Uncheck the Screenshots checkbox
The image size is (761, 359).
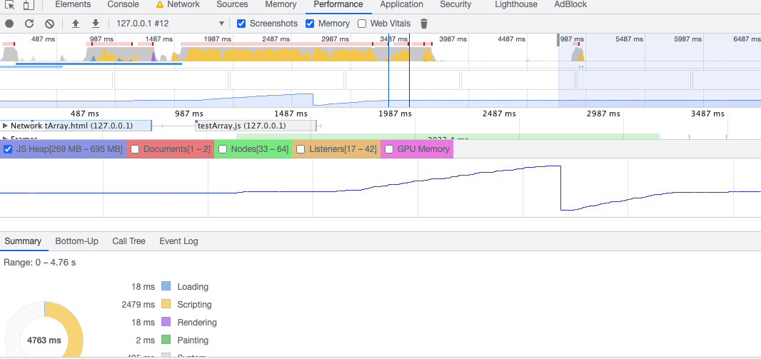(x=241, y=24)
